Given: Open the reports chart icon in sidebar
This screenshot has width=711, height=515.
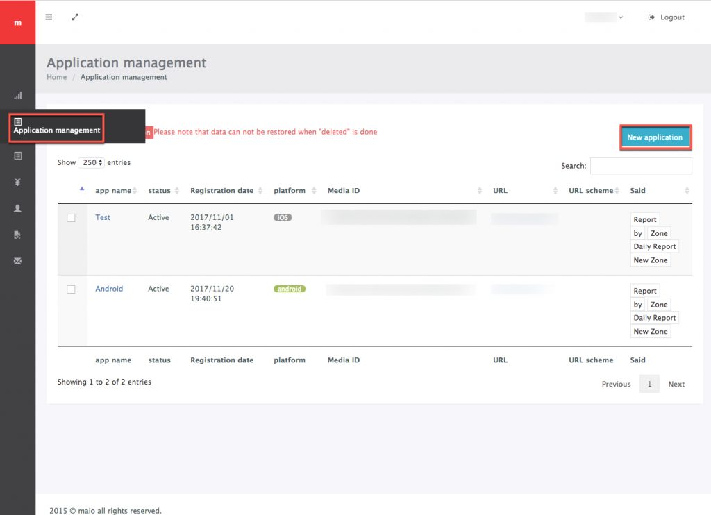Looking at the screenshot, I should [17, 96].
